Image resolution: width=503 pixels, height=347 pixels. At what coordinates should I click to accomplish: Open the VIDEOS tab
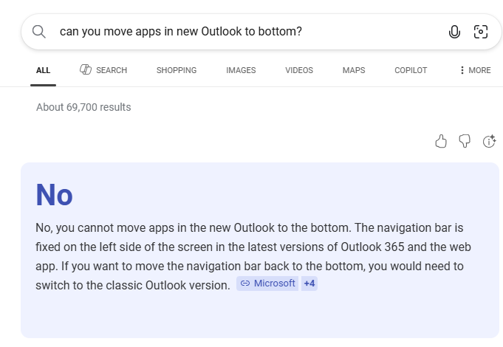coord(299,70)
